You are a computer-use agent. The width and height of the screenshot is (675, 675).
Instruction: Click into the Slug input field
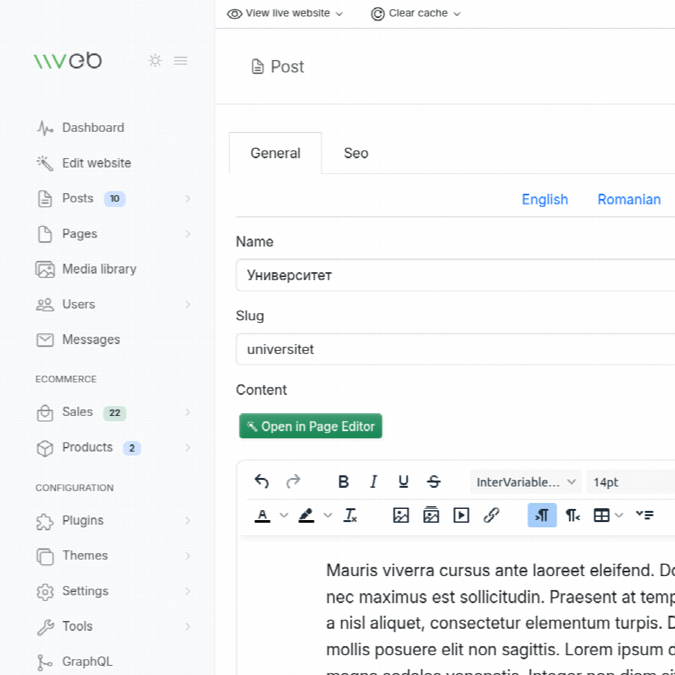(x=455, y=349)
